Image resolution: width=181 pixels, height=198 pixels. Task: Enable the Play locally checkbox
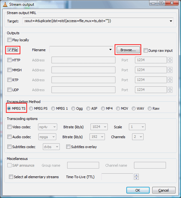9,40
